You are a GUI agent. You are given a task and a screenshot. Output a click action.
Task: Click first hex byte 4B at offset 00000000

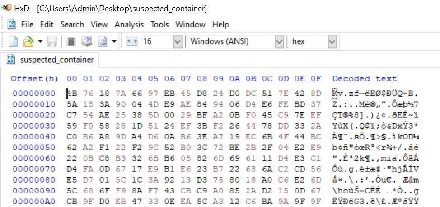(x=72, y=94)
